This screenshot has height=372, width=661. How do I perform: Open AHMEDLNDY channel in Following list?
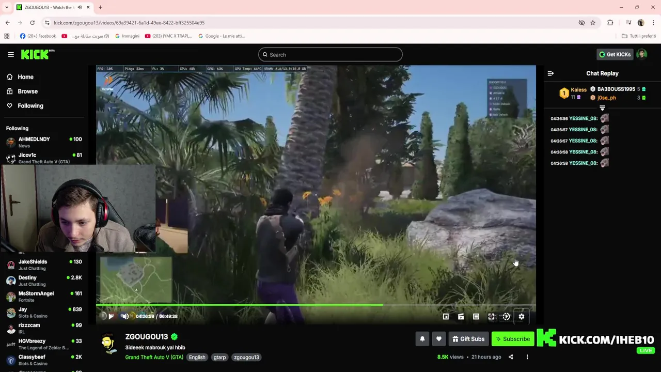coord(44,142)
